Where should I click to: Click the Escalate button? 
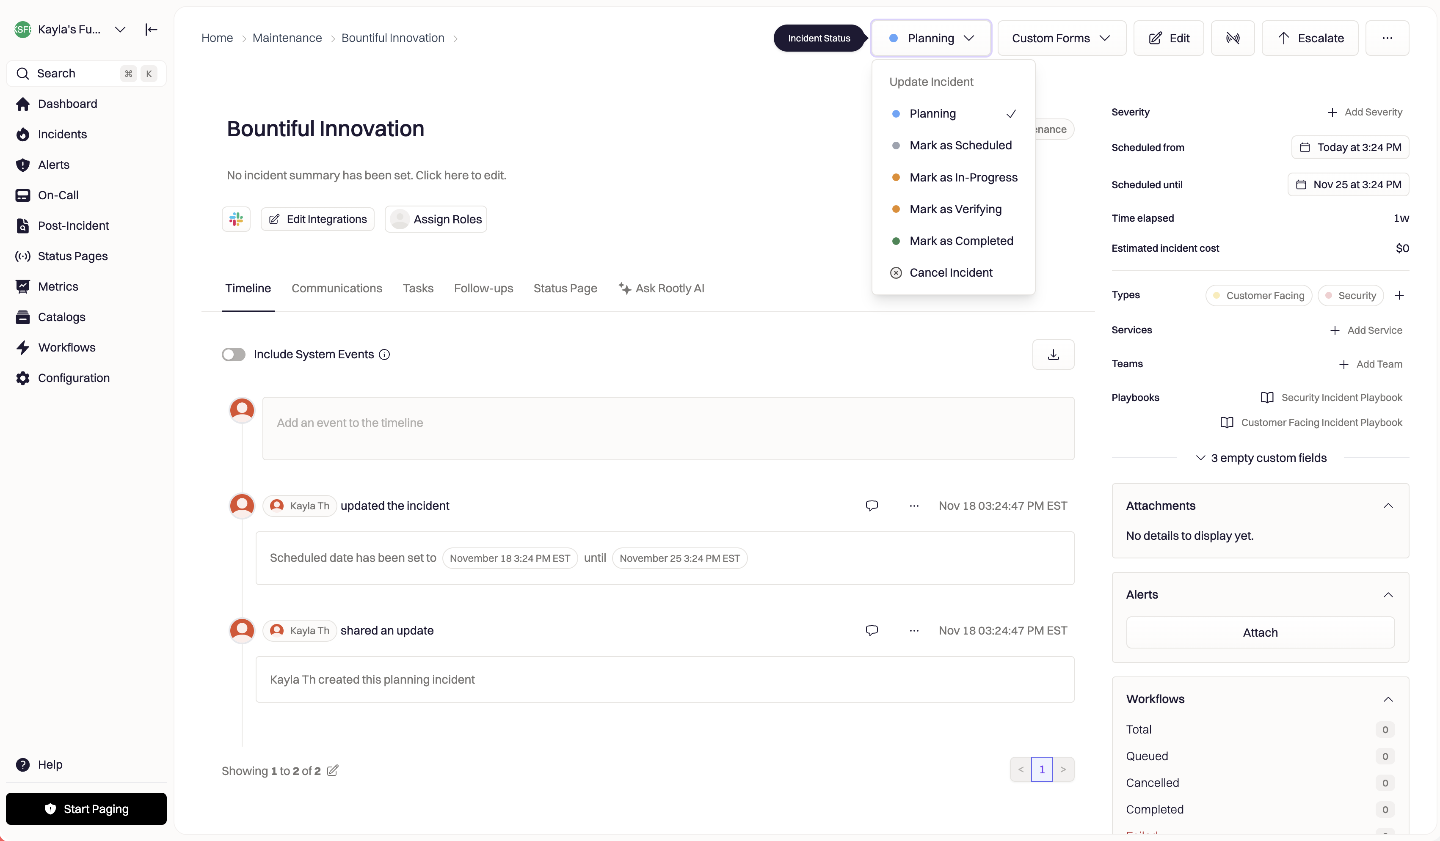coord(1309,38)
